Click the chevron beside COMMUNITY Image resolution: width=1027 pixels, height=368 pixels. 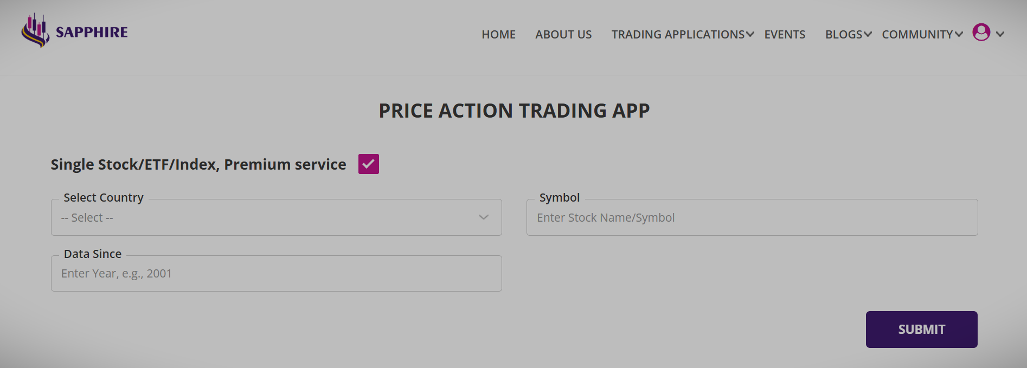959,34
